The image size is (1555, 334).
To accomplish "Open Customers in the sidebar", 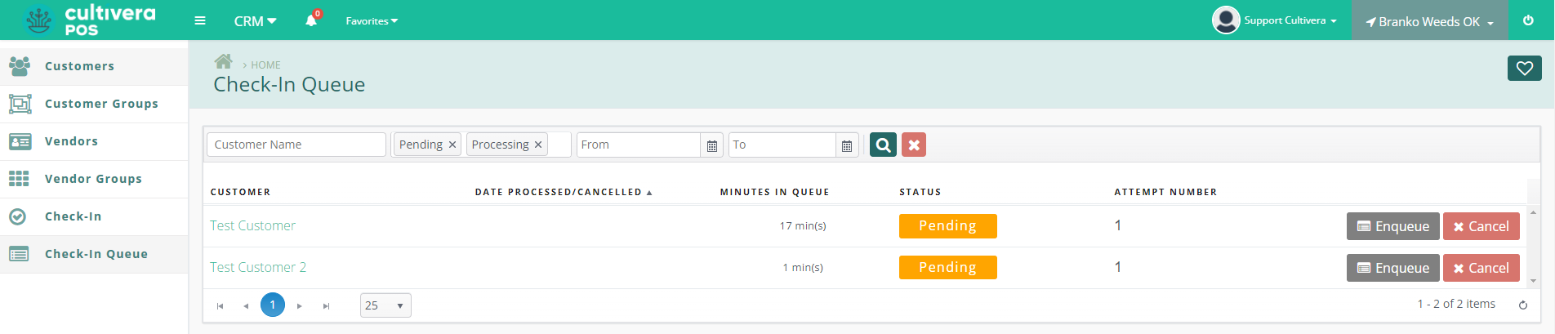I will [94, 66].
